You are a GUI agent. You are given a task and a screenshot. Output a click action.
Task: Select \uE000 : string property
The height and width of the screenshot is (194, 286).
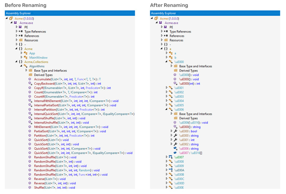[189, 135]
